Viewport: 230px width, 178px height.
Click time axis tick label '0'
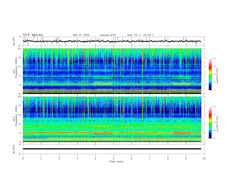coord(23,159)
